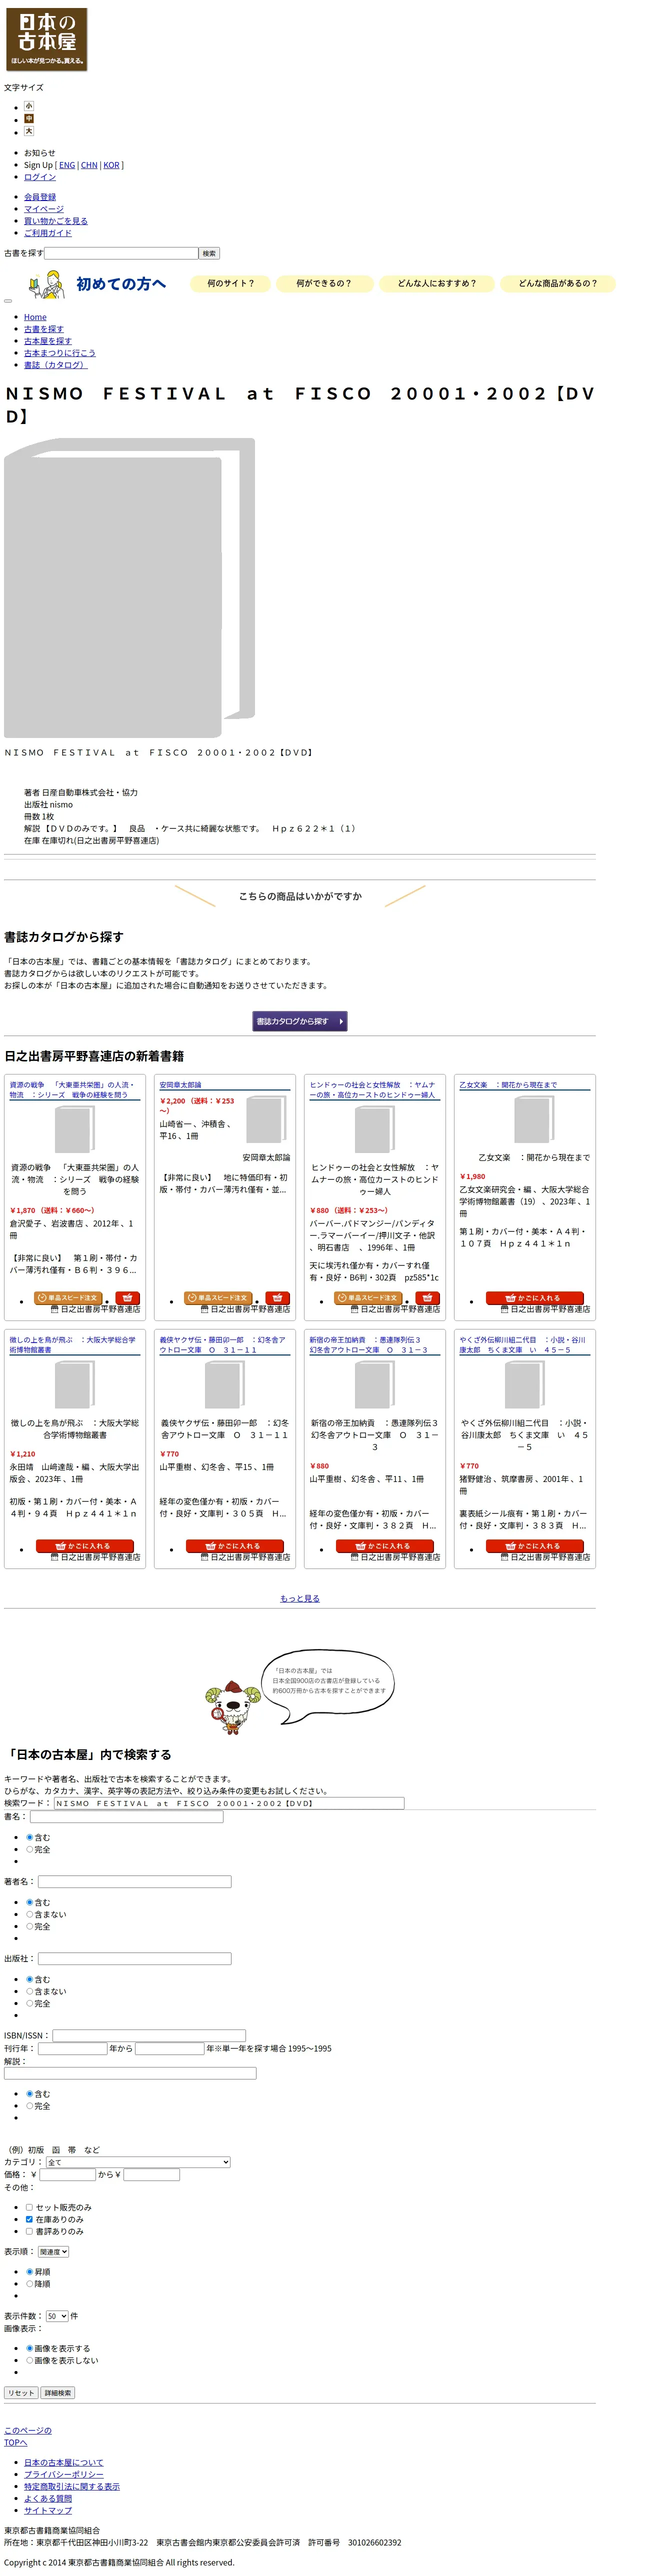Open どんな商品があるの？ tab
The image size is (670, 2576).
coord(557,284)
